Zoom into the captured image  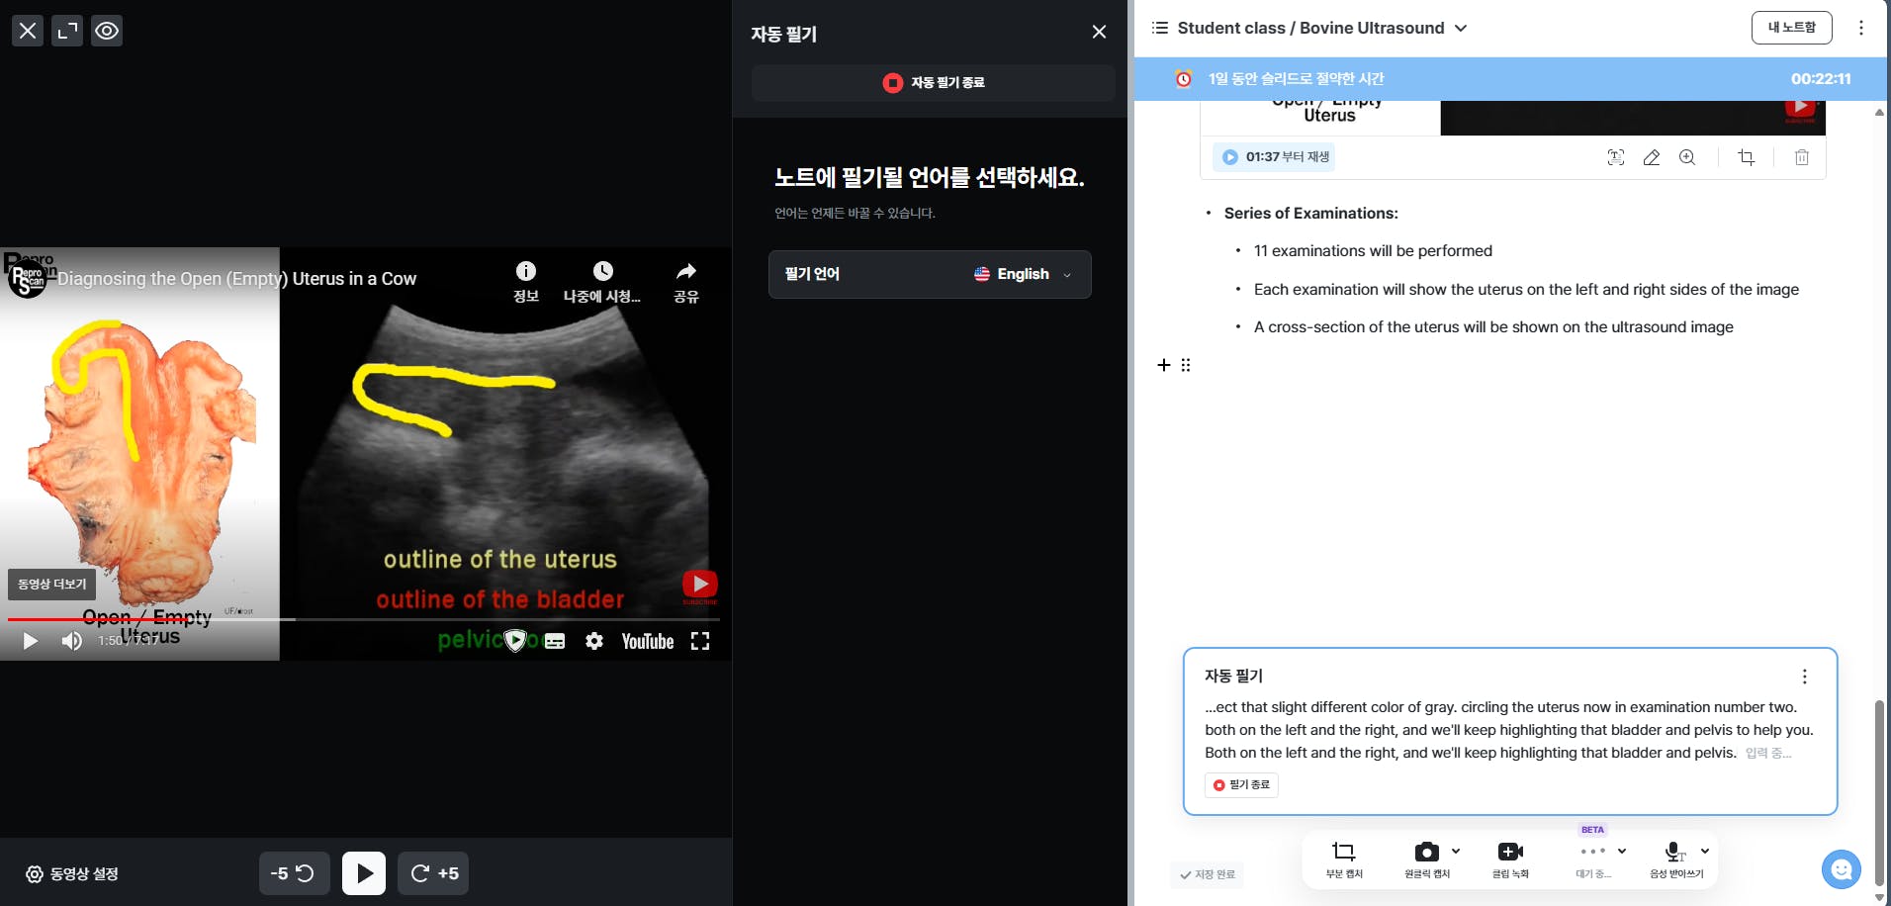1687,157
